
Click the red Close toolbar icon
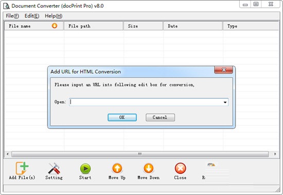pyautogui.click(x=180, y=168)
